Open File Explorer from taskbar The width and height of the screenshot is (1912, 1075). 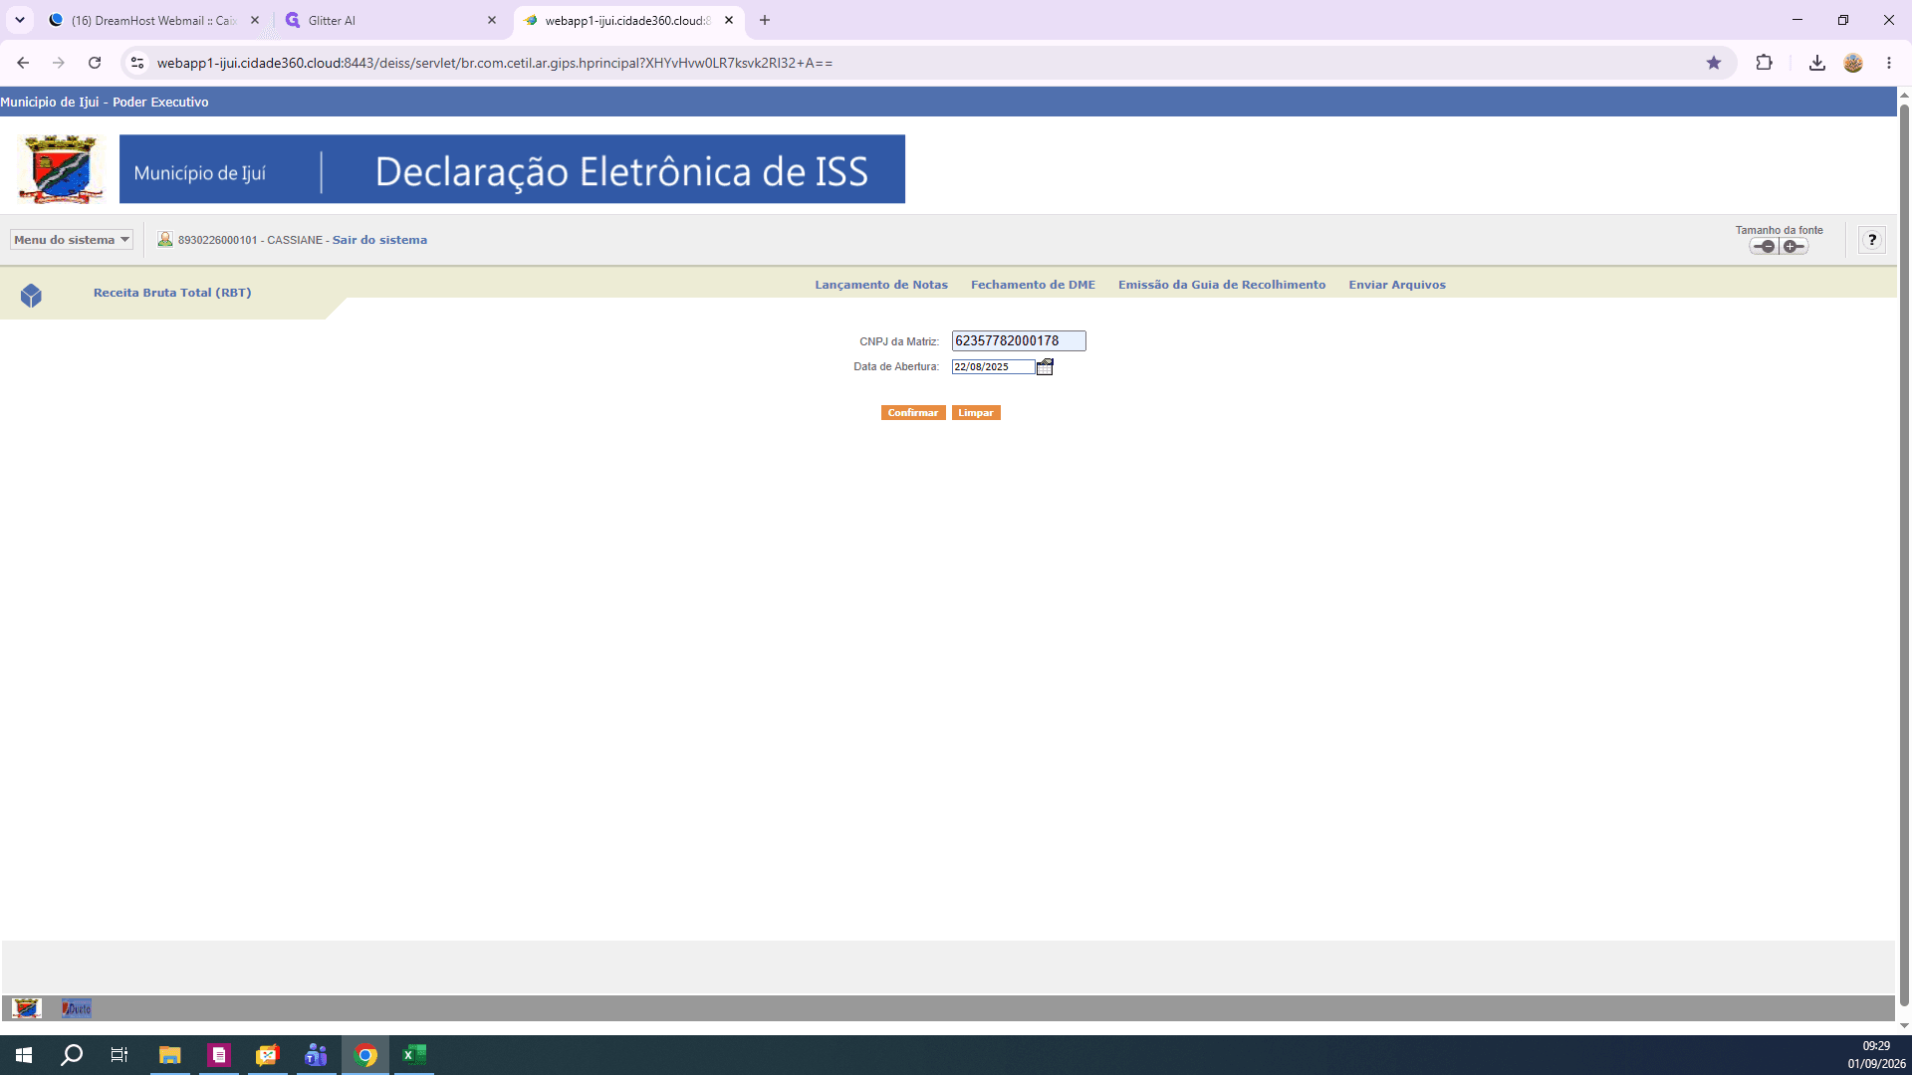tap(170, 1055)
